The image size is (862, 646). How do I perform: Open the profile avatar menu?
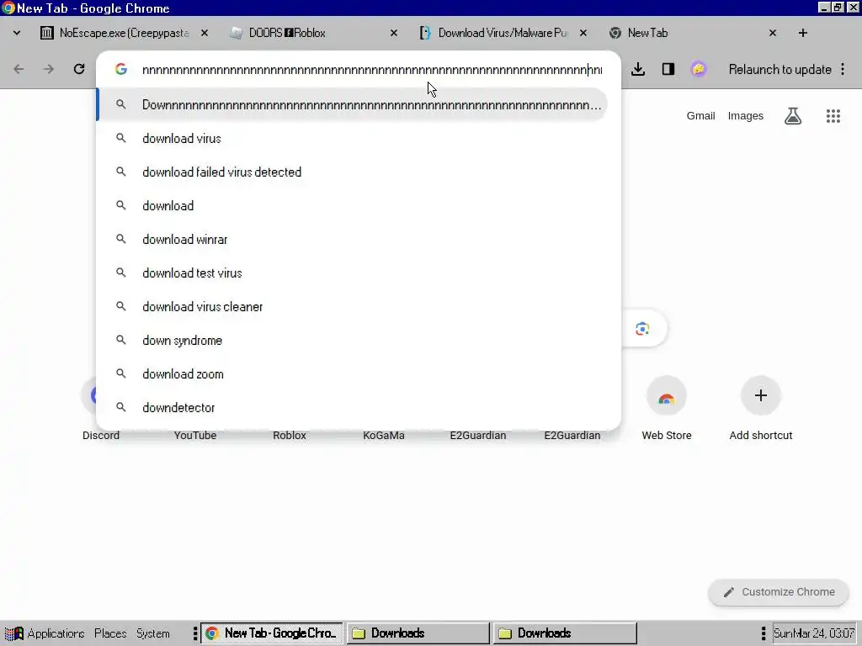pyautogui.click(x=698, y=69)
